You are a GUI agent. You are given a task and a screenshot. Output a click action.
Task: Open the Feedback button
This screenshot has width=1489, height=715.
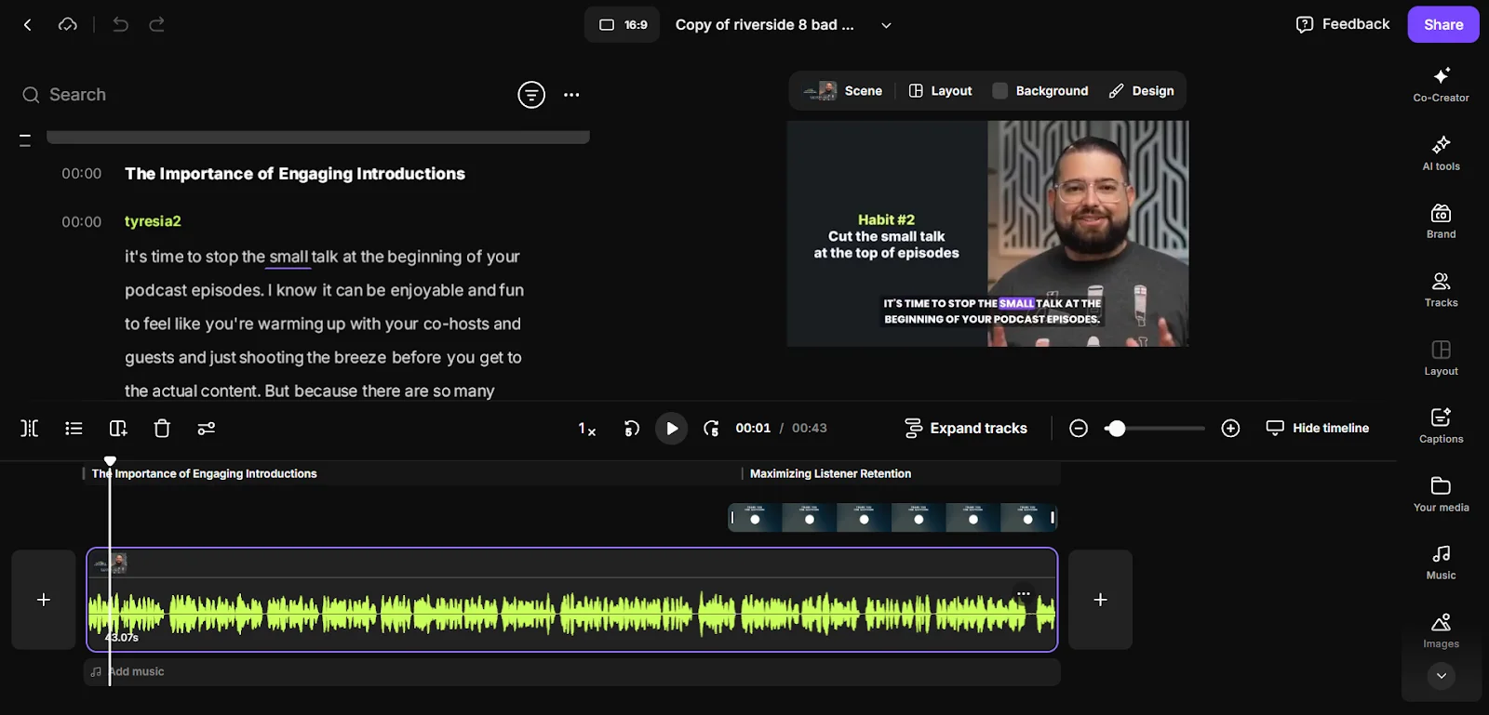point(1343,24)
